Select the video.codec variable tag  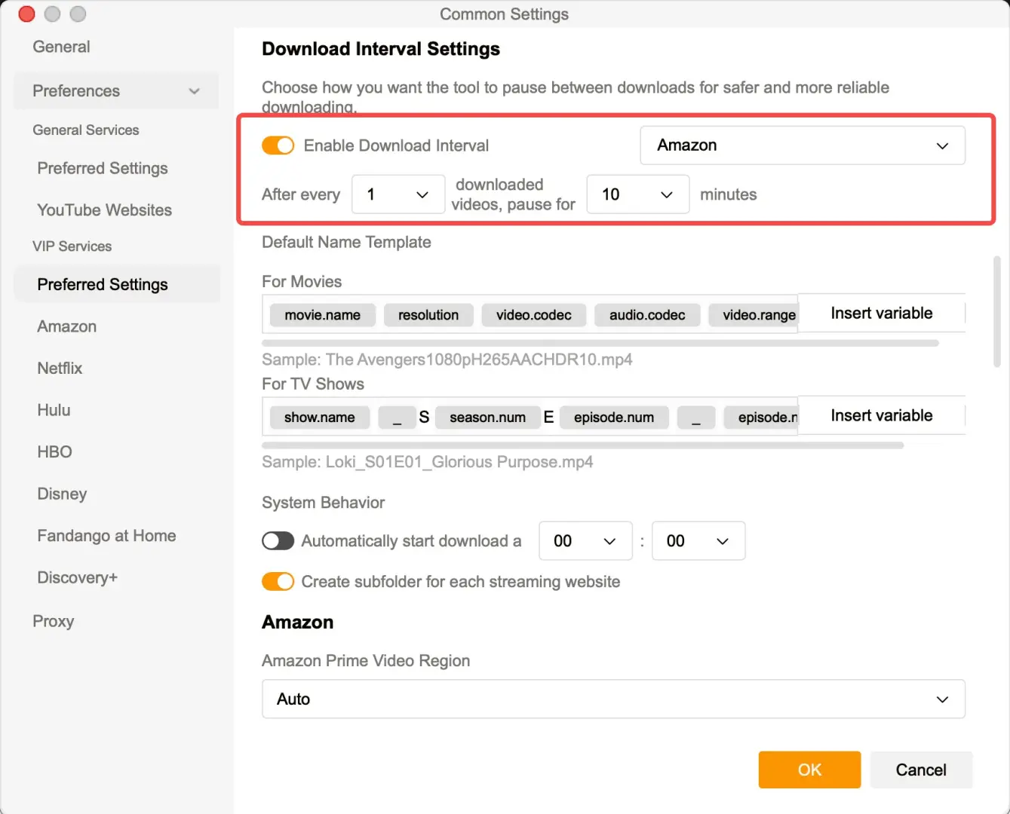pyautogui.click(x=534, y=315)
